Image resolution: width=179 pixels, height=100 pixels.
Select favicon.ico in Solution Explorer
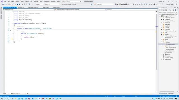(x=167, y=54)
